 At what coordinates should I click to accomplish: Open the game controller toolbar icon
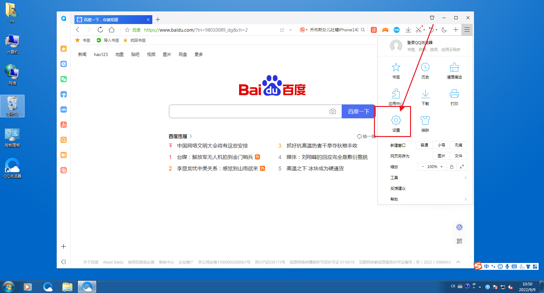pos(385,30)
